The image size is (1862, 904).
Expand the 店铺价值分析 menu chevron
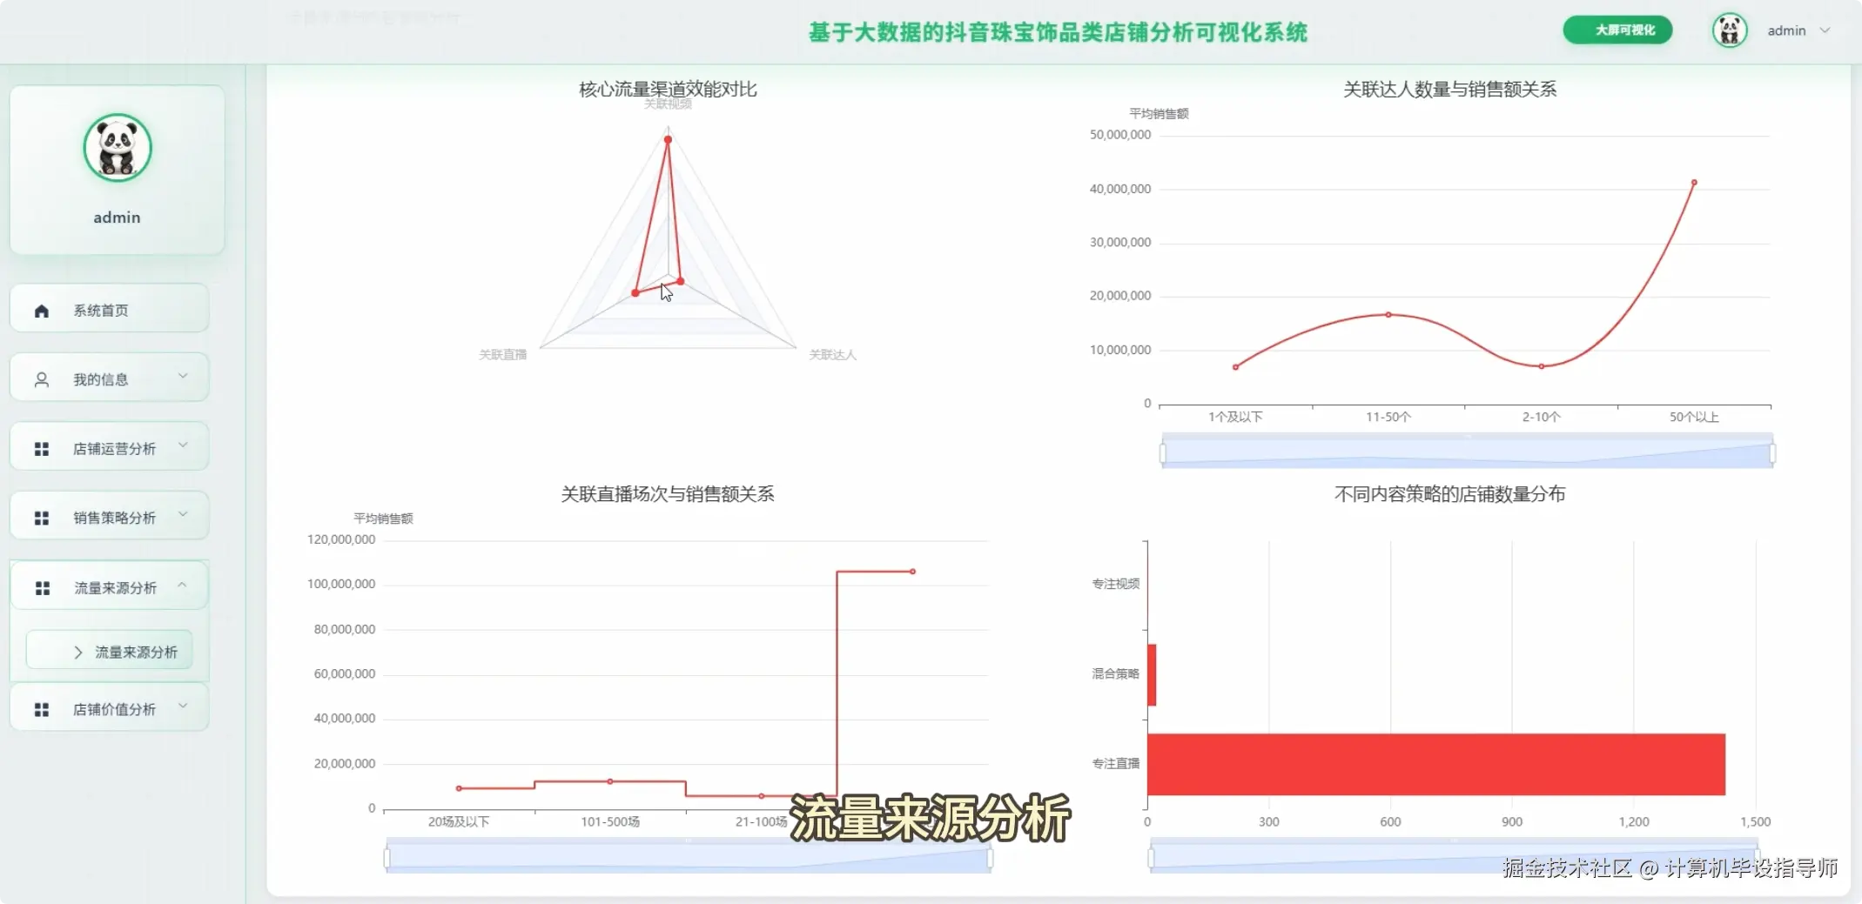tap(183, 706)
